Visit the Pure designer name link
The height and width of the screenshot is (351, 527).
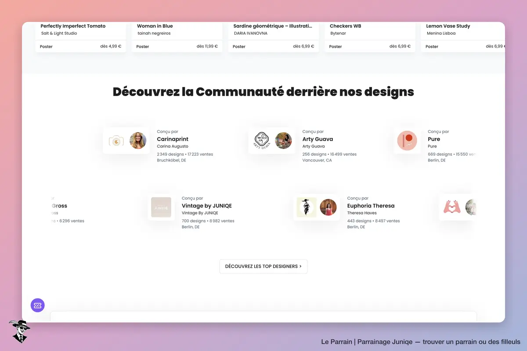click(x=434, y=139)
